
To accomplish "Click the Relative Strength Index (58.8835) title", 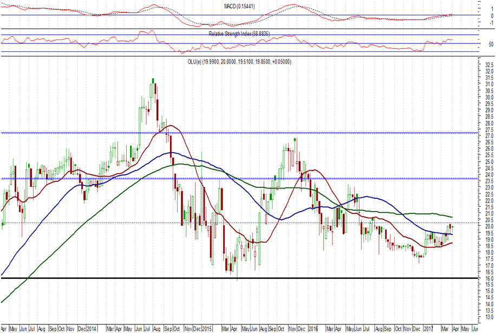I will pyautogui.click(x=239, y=34).
